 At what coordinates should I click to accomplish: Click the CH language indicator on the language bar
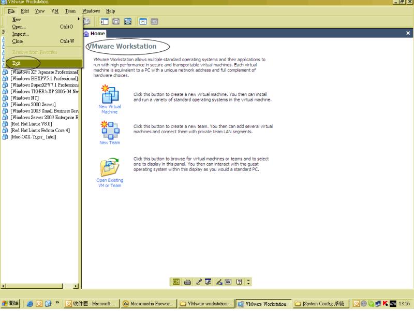176,282
